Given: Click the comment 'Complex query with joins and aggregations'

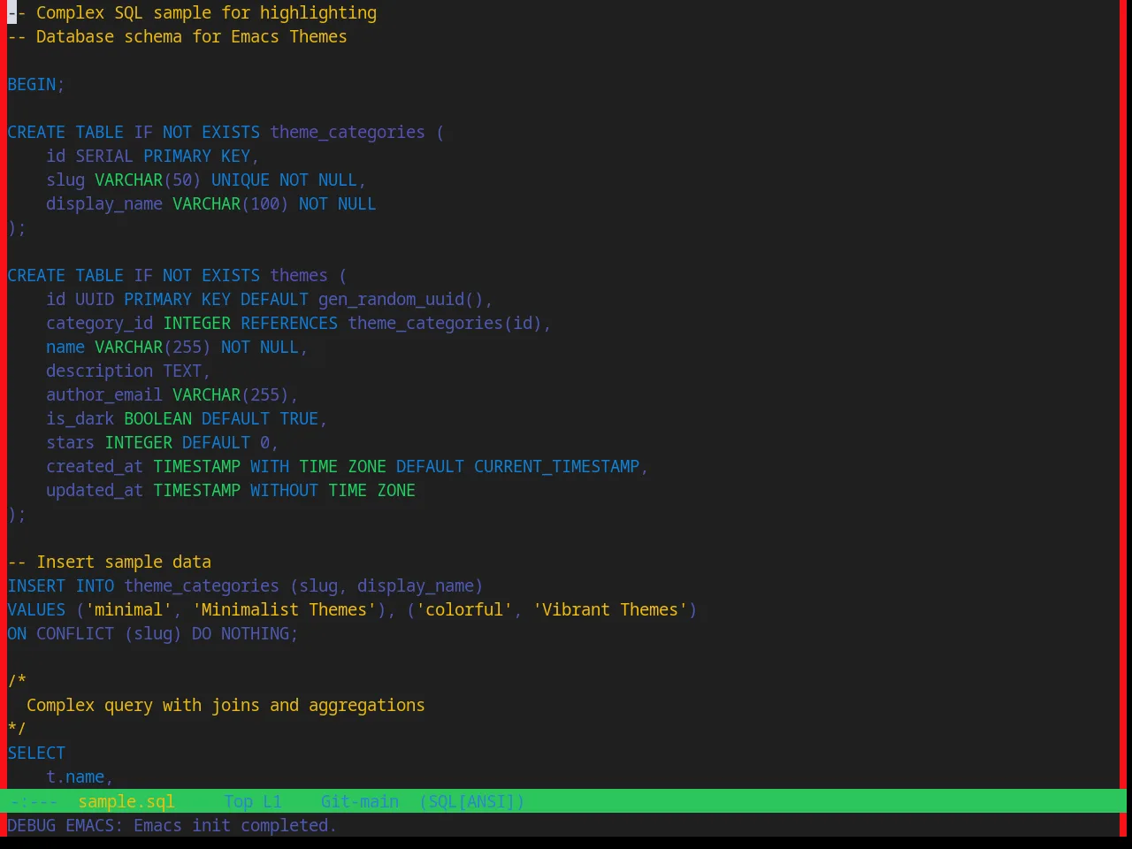Looking at the screenshot, I should click(226, 706).
